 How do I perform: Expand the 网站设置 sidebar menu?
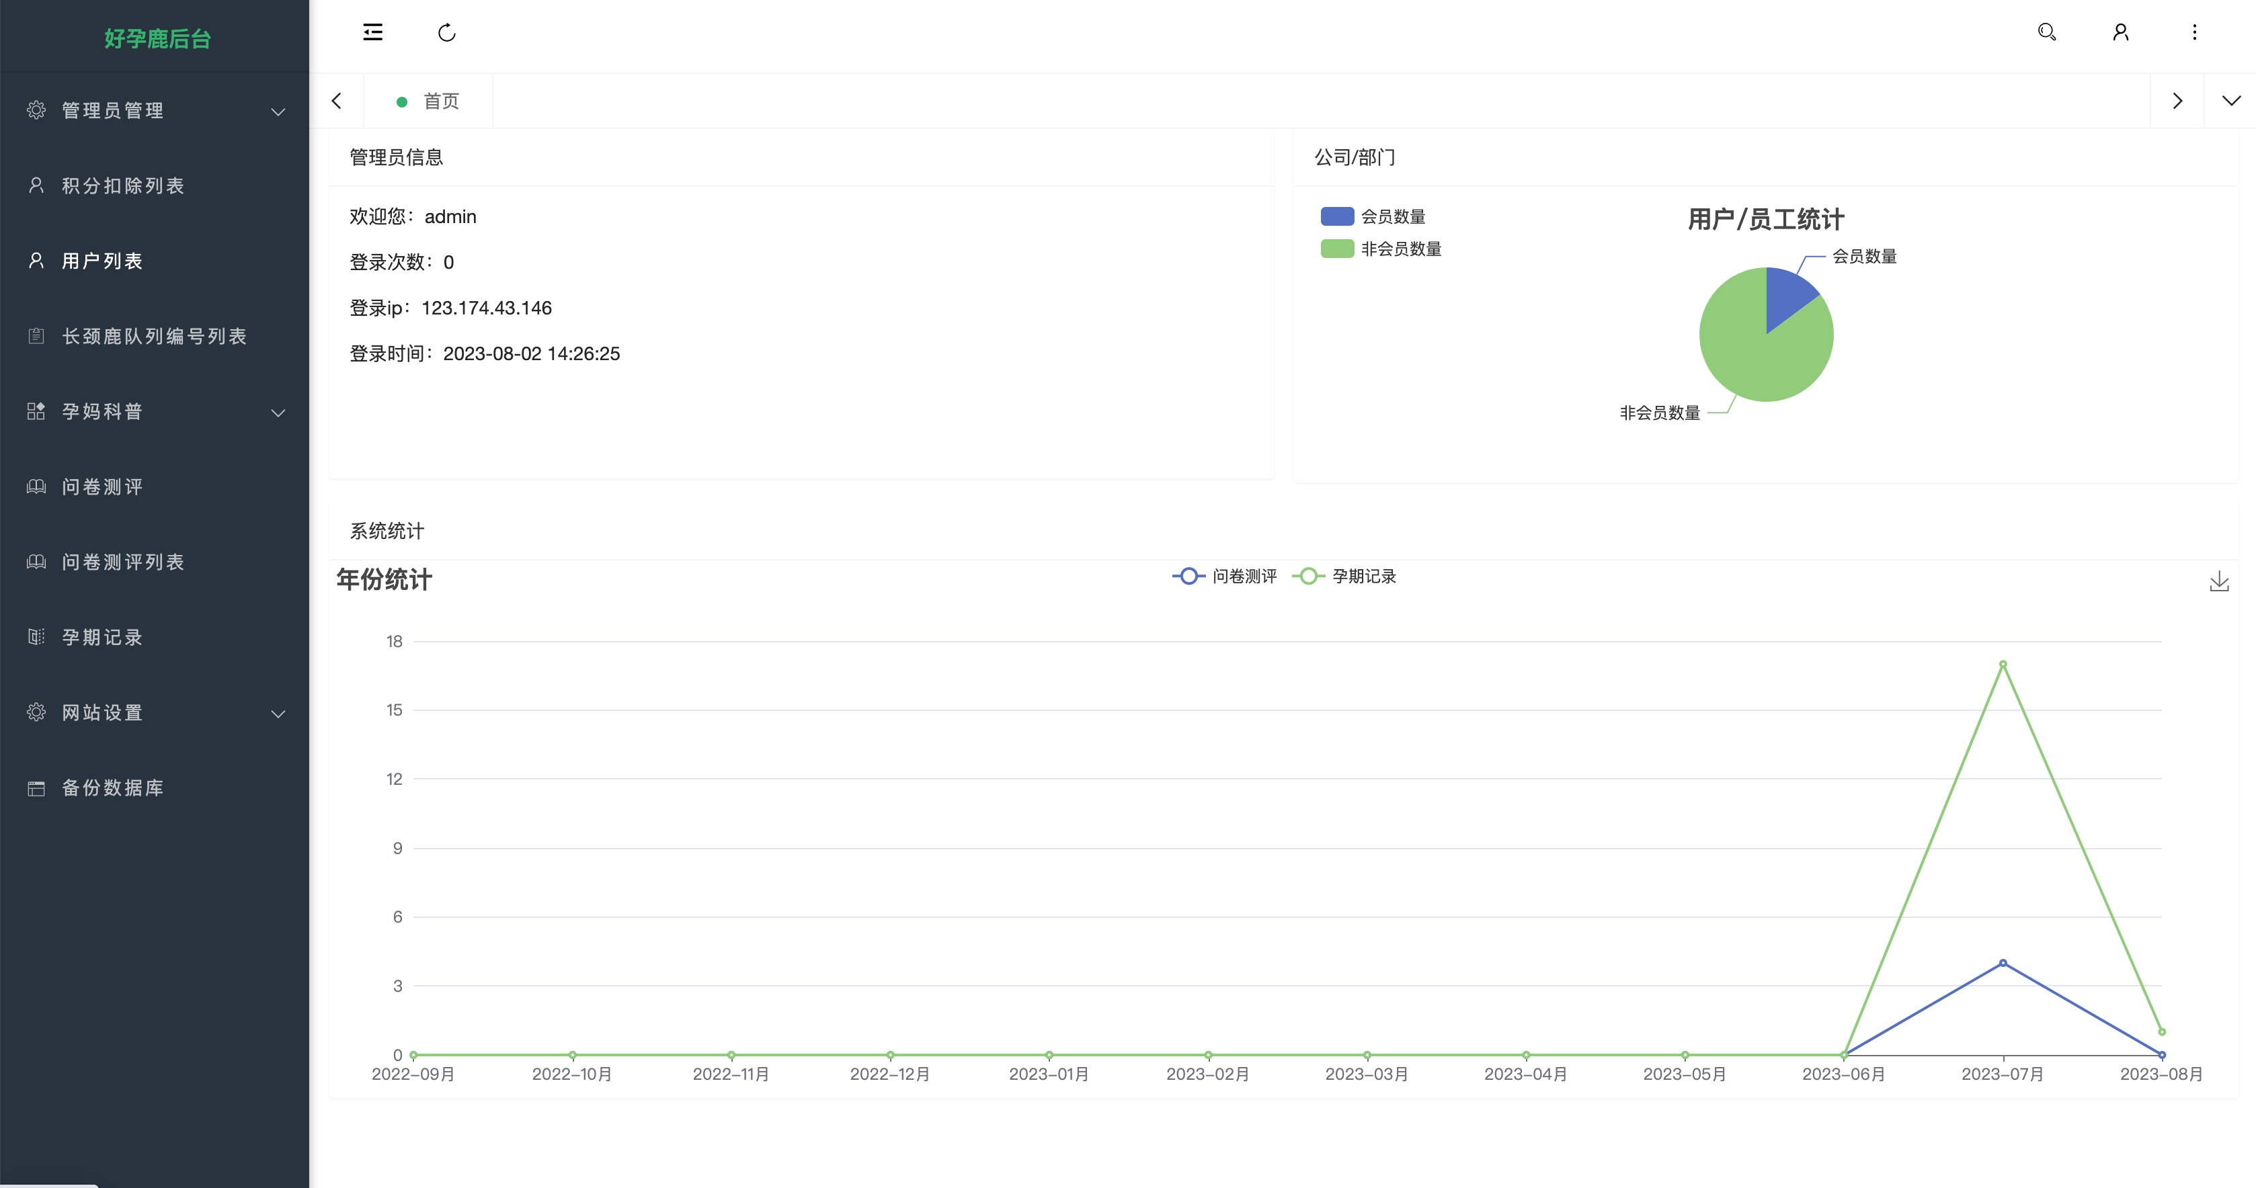click(154, 713)
